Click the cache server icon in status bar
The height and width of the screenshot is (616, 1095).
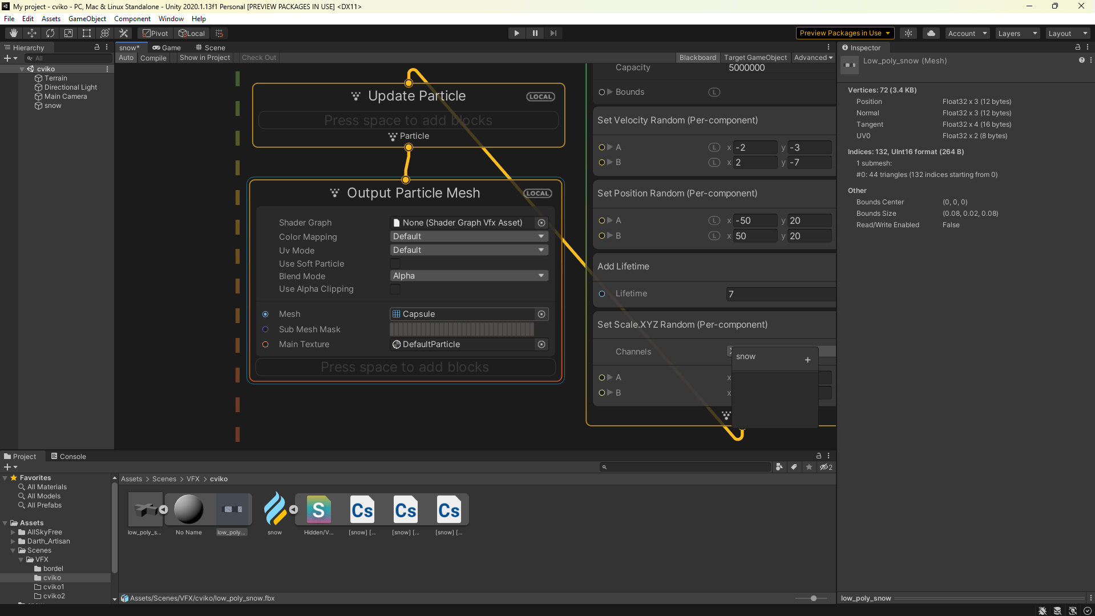point(1057,610)
